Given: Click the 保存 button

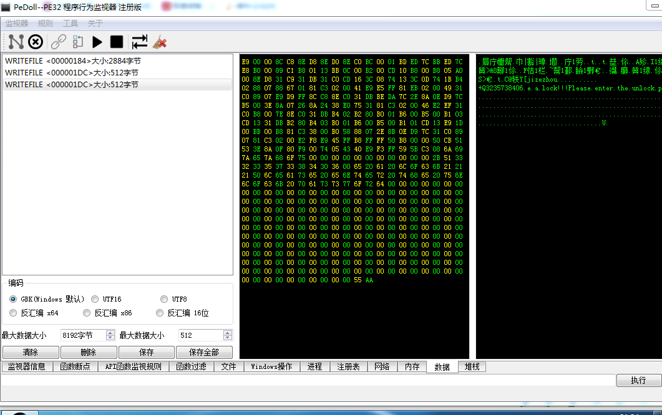Looking at the screenshot, I should 147,352.
